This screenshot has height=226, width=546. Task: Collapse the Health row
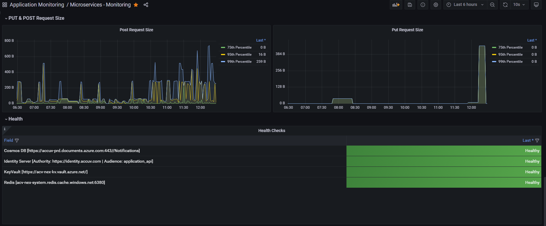click(14, 119)
